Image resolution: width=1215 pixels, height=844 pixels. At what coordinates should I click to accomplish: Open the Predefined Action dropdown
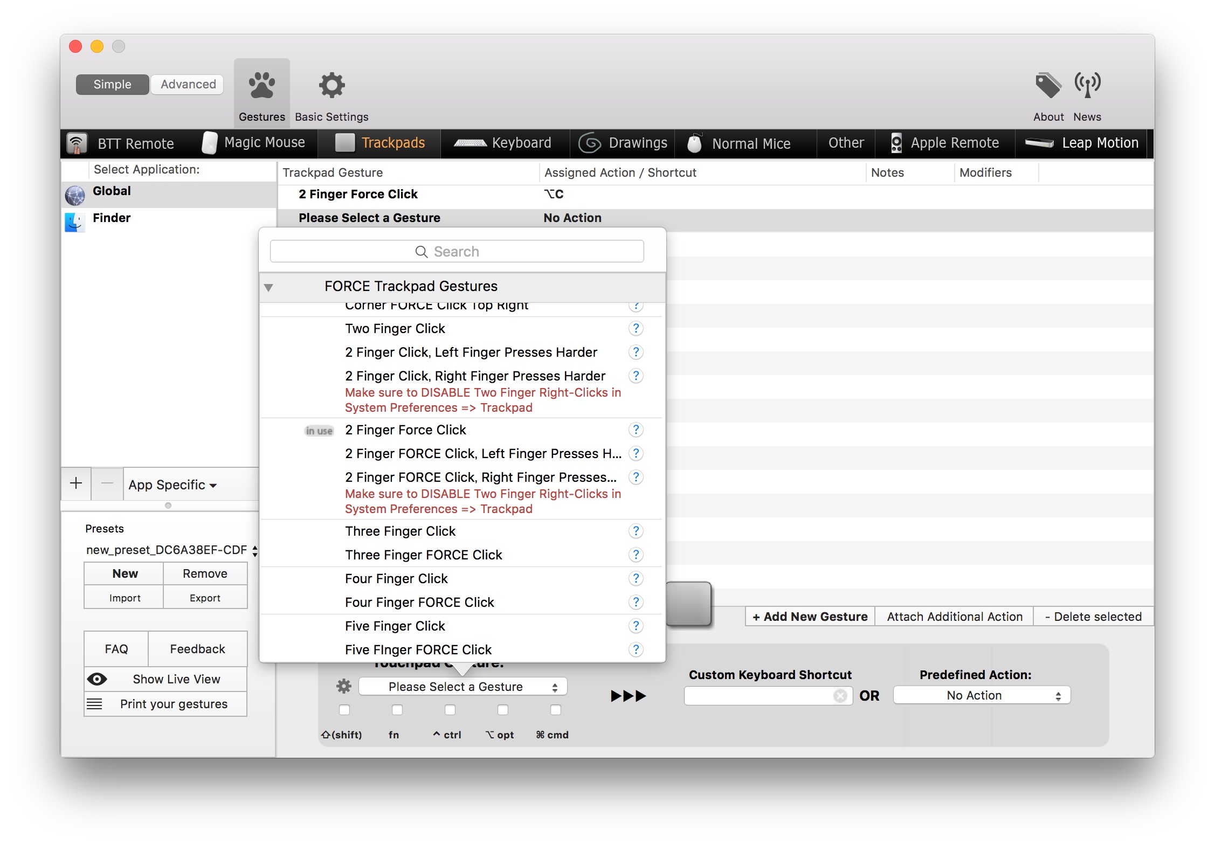981,696
